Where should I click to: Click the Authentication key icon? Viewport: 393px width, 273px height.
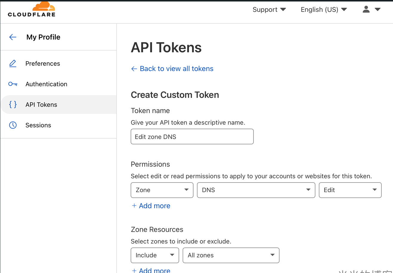13,84
